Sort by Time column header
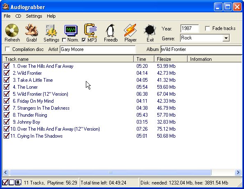The width and height of the screenshot is (244, 189). tap(144, 59)
